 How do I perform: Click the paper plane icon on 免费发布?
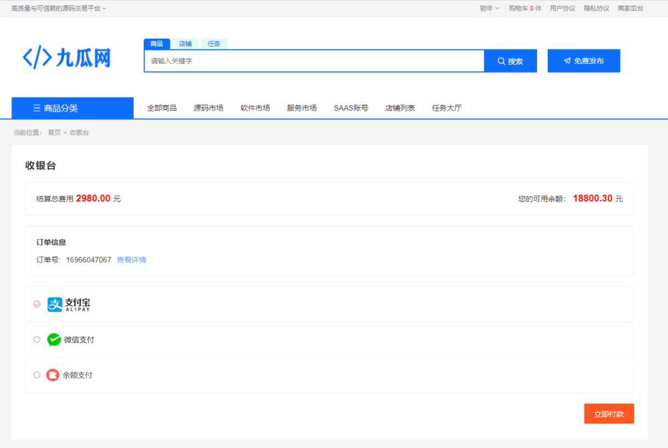567,61
